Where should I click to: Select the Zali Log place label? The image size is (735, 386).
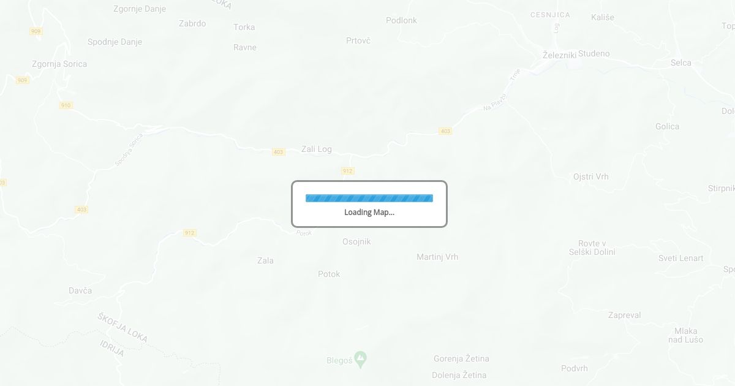point(317,149)
